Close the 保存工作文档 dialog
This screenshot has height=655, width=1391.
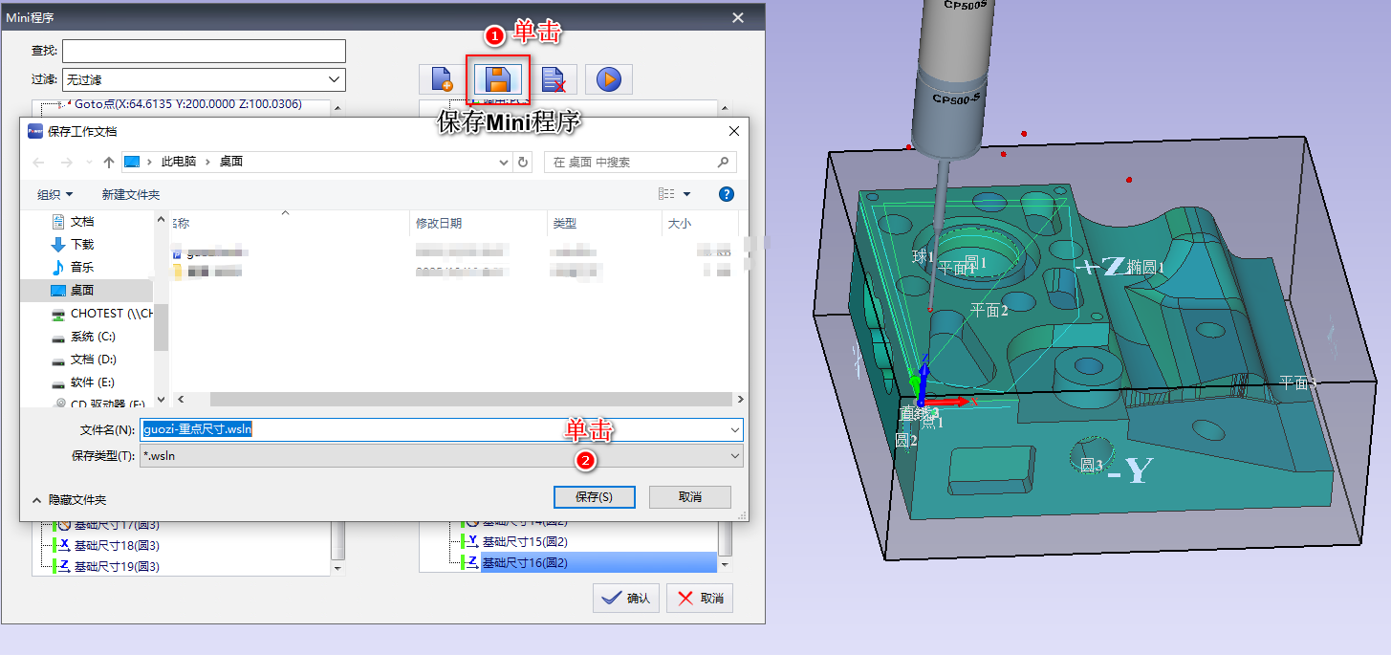coord(734,131)
